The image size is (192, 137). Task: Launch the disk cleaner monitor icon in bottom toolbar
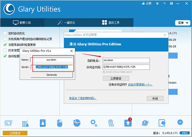point(8,123)
